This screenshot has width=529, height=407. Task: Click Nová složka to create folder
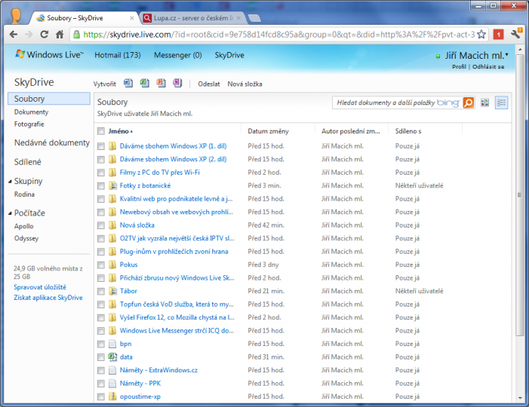tap(245, 84)
